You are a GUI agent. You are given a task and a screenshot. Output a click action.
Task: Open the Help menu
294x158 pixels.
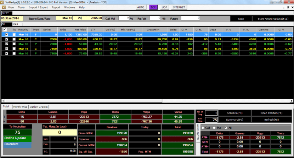(81, 7)
